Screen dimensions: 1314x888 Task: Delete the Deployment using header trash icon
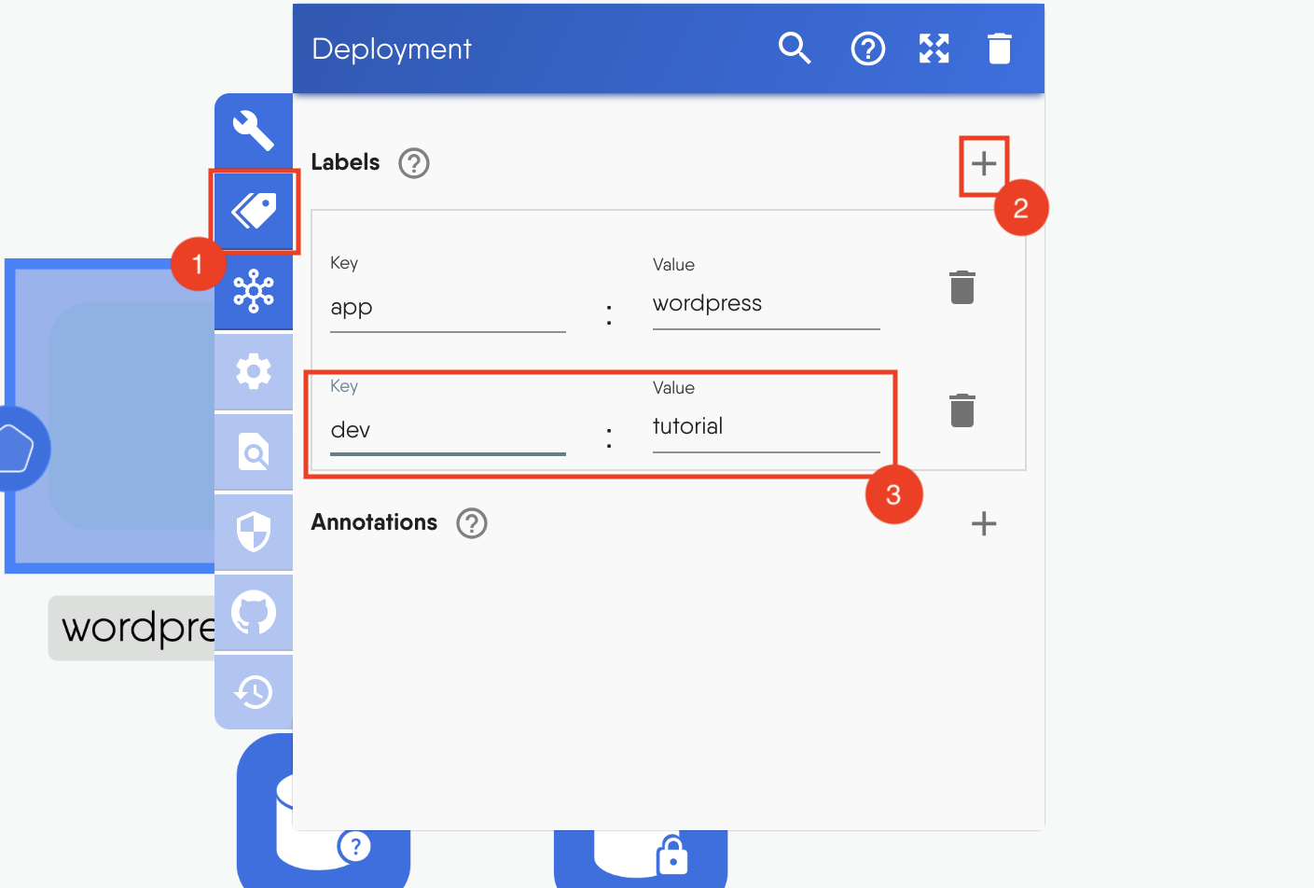pos(999,49)
